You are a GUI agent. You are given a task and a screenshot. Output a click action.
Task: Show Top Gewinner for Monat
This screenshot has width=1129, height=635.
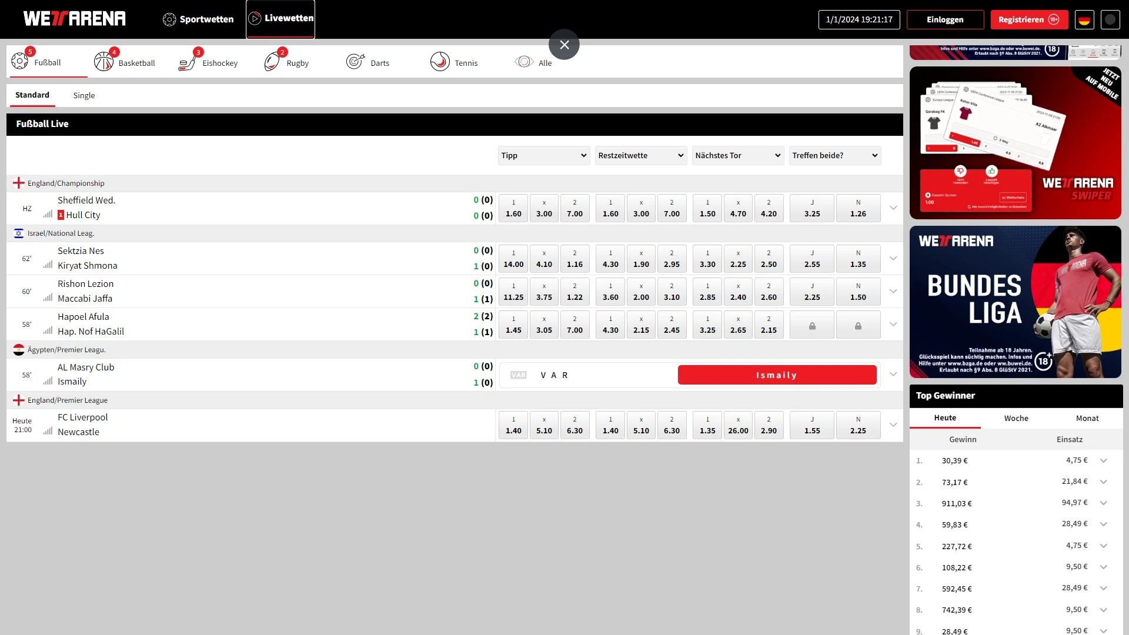[x=1087, y=418]
